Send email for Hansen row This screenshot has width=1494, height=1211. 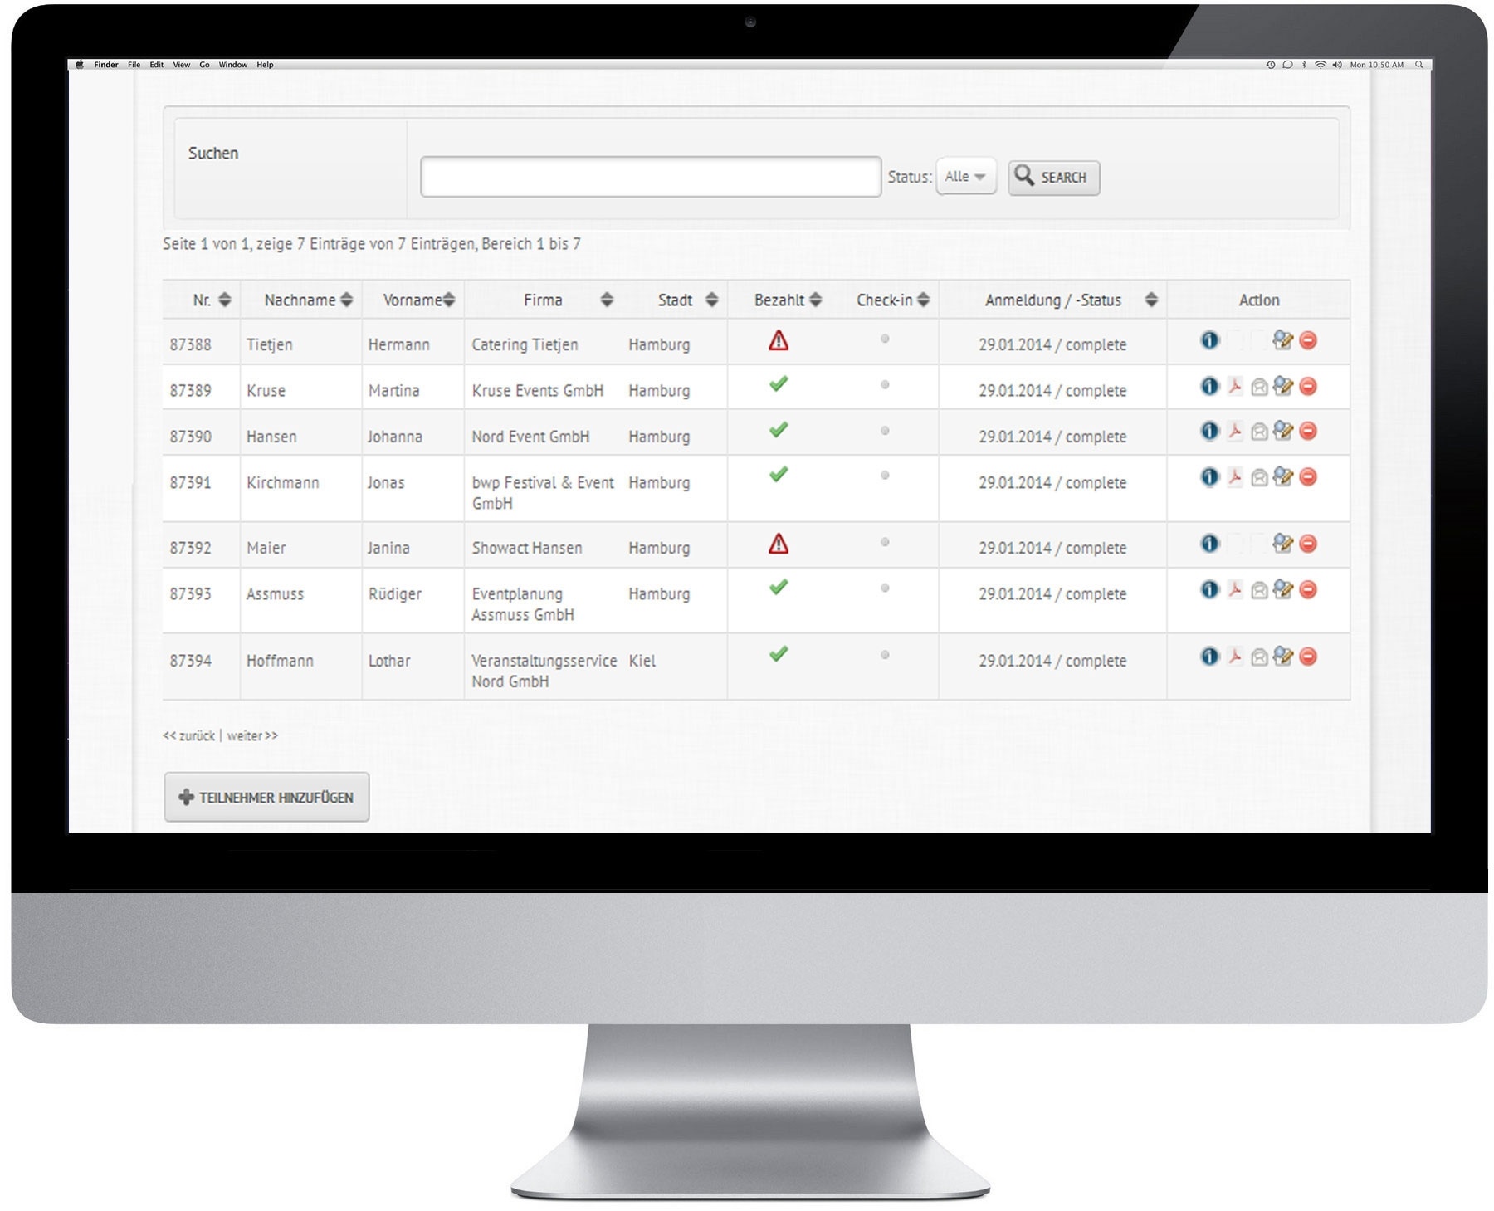point(1259,432)
